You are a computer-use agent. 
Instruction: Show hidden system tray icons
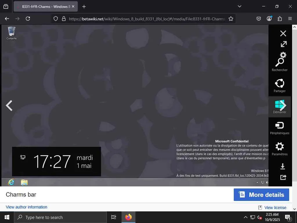245,217
